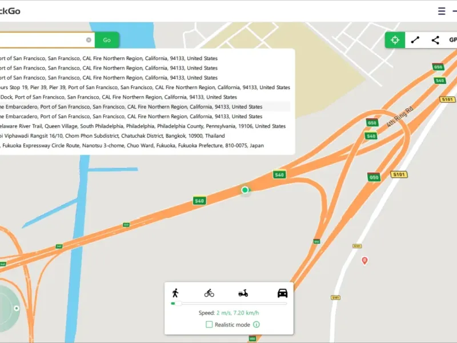This screenshot has height=343, width=457.
Task: Click the yellow S101 road shield beside the G50 marker
Action: (399, 174)
